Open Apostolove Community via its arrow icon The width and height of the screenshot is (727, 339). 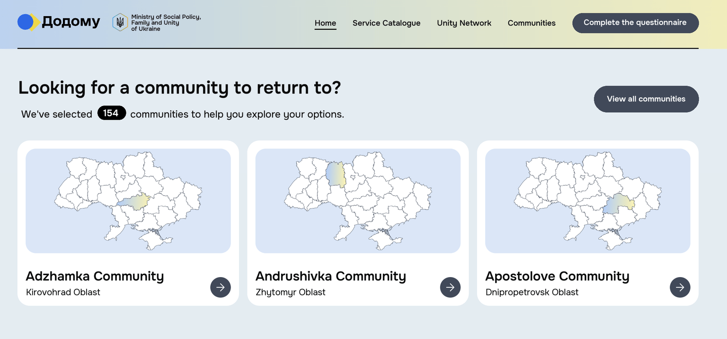(680, 287)
